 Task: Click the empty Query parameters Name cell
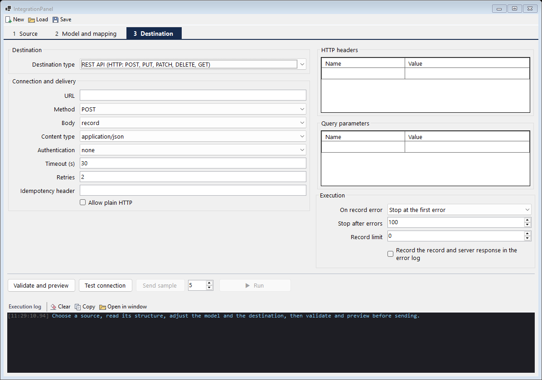(x=363, y=147)
